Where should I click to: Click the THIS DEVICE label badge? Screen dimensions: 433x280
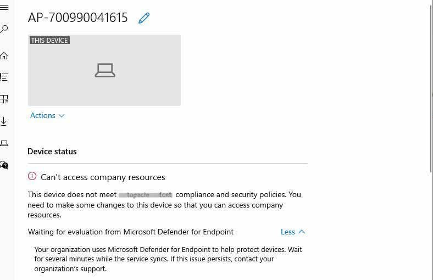pyautogui.click(x=49, y=40)
